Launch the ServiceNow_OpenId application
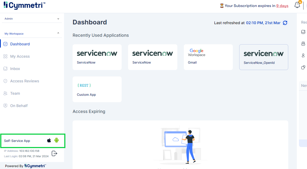This screenshot has width=307, height=169. coord(264,57)
